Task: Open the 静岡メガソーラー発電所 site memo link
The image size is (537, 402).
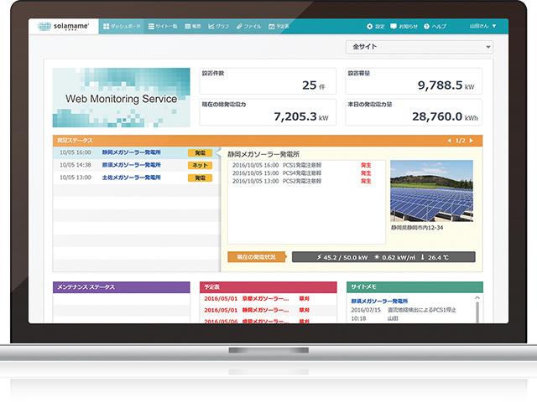Action: tap(379, 301)
